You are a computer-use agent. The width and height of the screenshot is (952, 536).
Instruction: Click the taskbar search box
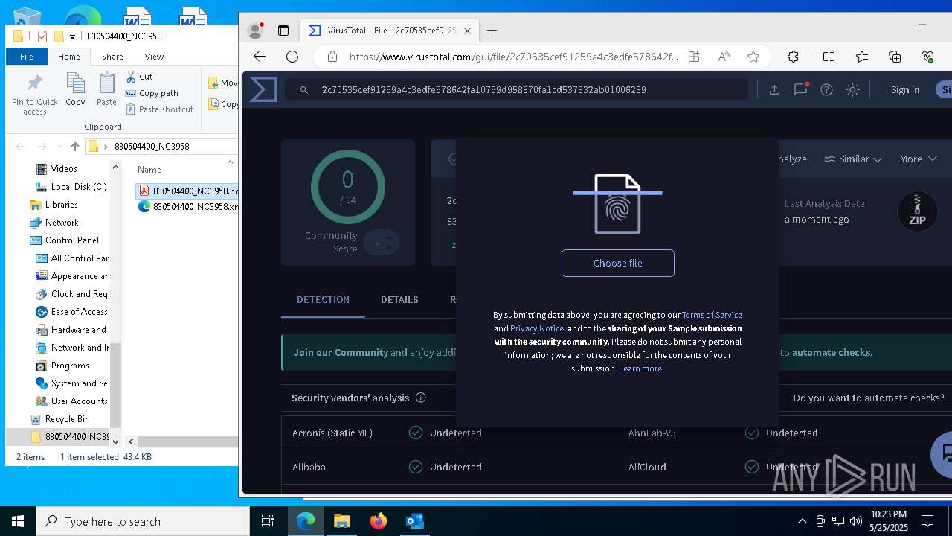pyautogui.click(x=143, y=521)
